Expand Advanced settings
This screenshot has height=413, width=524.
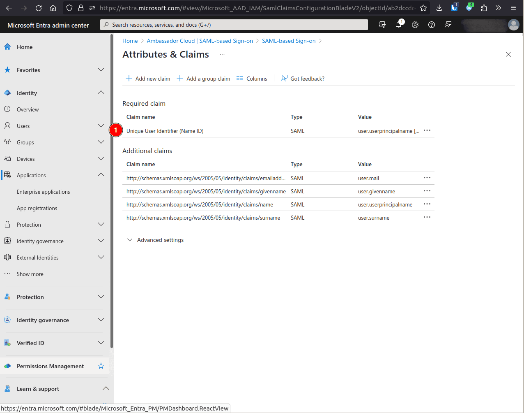tap(155, 240)
